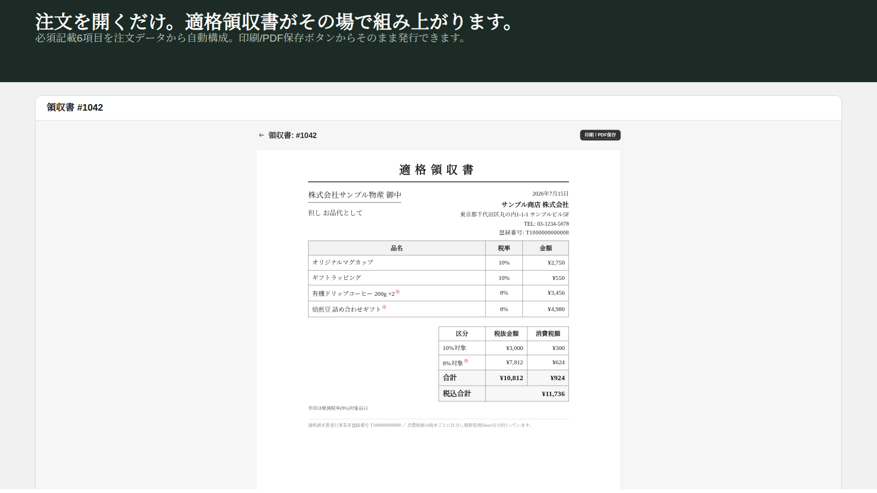Click the 領収書 #1042 card heading
This screenshot has width=877, height=493.
pos(75,107)
